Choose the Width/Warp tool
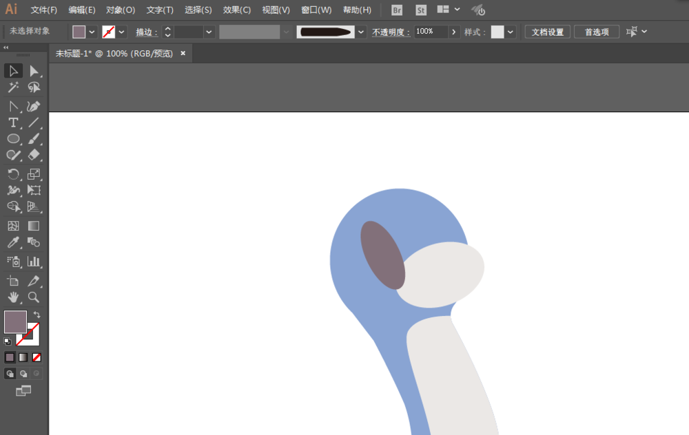The image size is (689, 435). 13,190
